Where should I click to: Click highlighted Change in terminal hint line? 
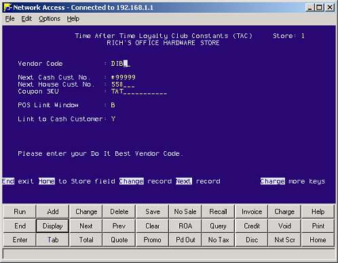coord(132,181)
